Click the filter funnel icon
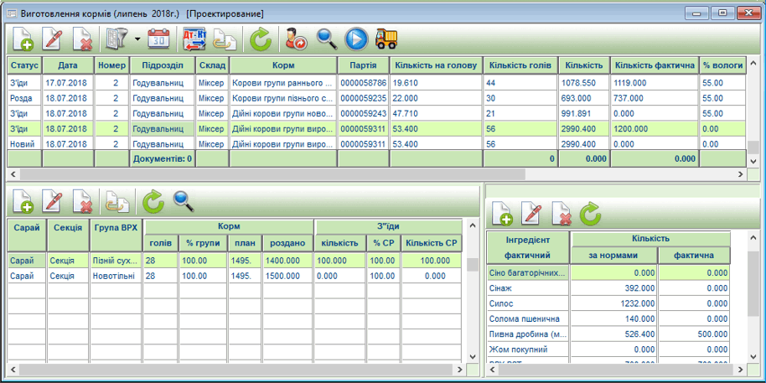 pos(113,39)
